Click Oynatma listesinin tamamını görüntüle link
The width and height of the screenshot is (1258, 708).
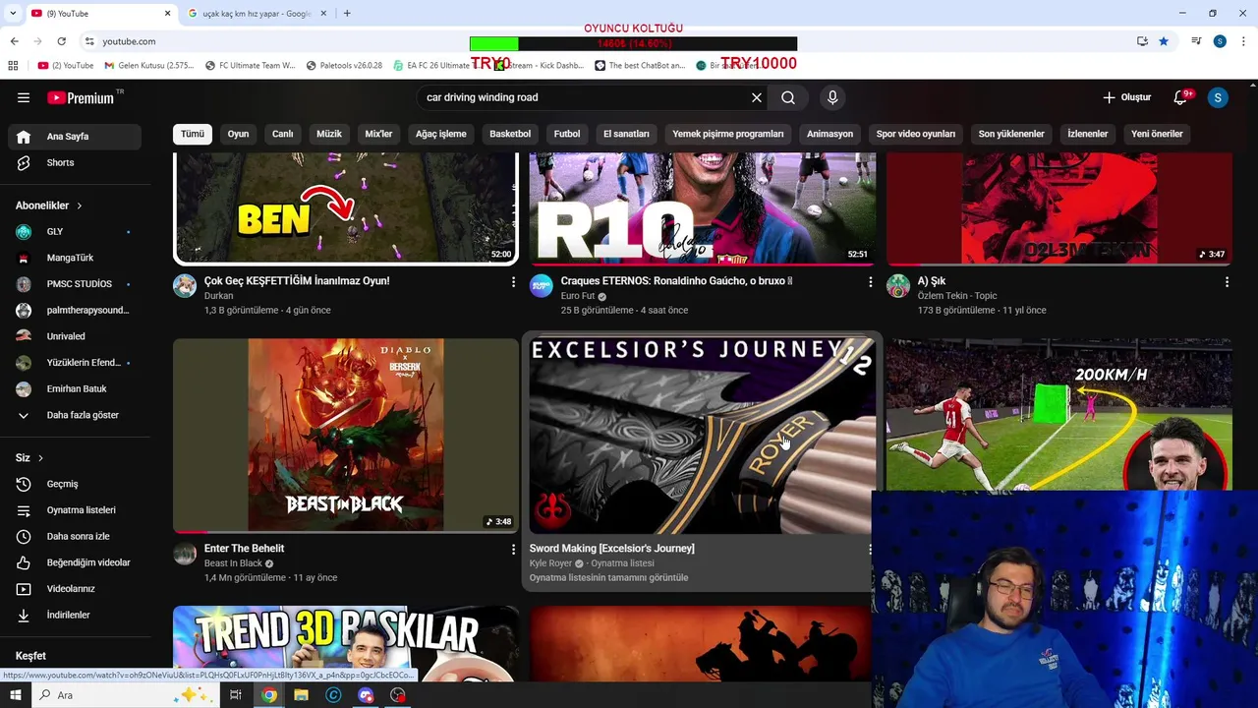(x=608, y=578)
